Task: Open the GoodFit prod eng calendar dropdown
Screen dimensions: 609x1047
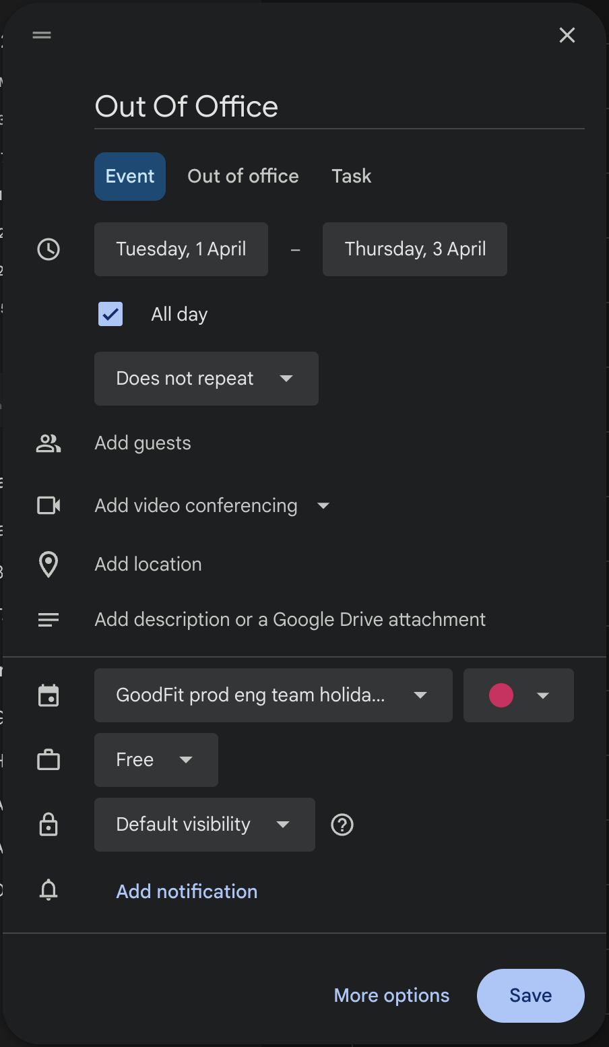Action: point(273,695)
